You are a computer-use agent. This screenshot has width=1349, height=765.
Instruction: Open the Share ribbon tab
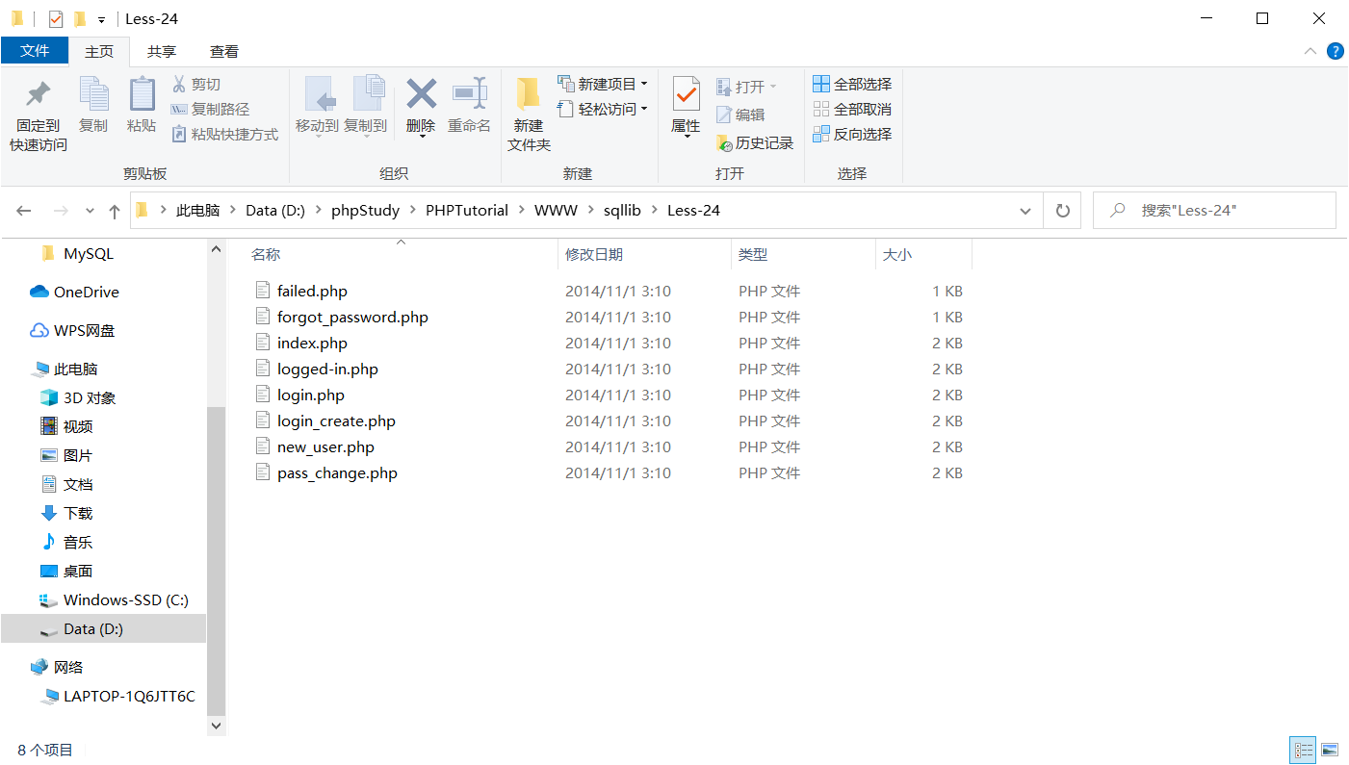[162, 52]
